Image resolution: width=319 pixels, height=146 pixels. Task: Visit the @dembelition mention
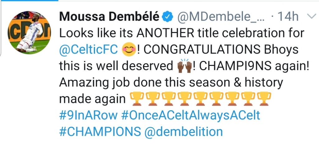(x=183, y=131)
